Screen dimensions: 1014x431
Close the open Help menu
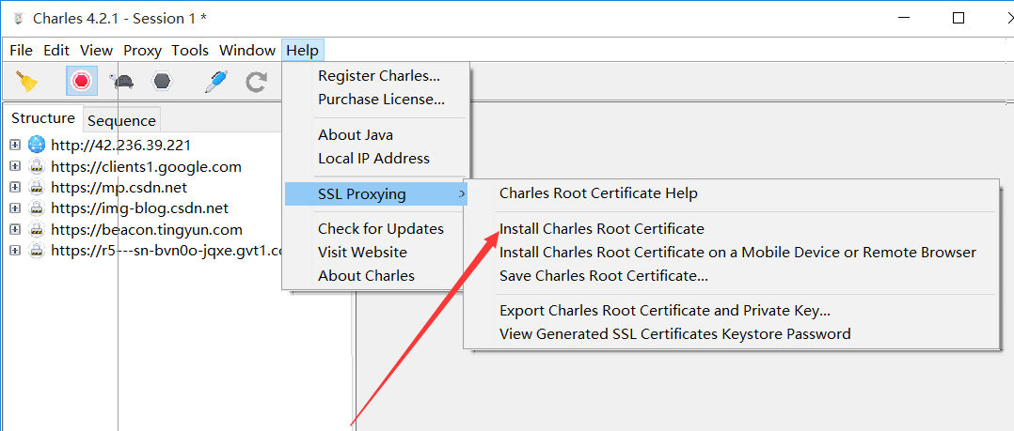pyautogui.click(x=303, y=51)
